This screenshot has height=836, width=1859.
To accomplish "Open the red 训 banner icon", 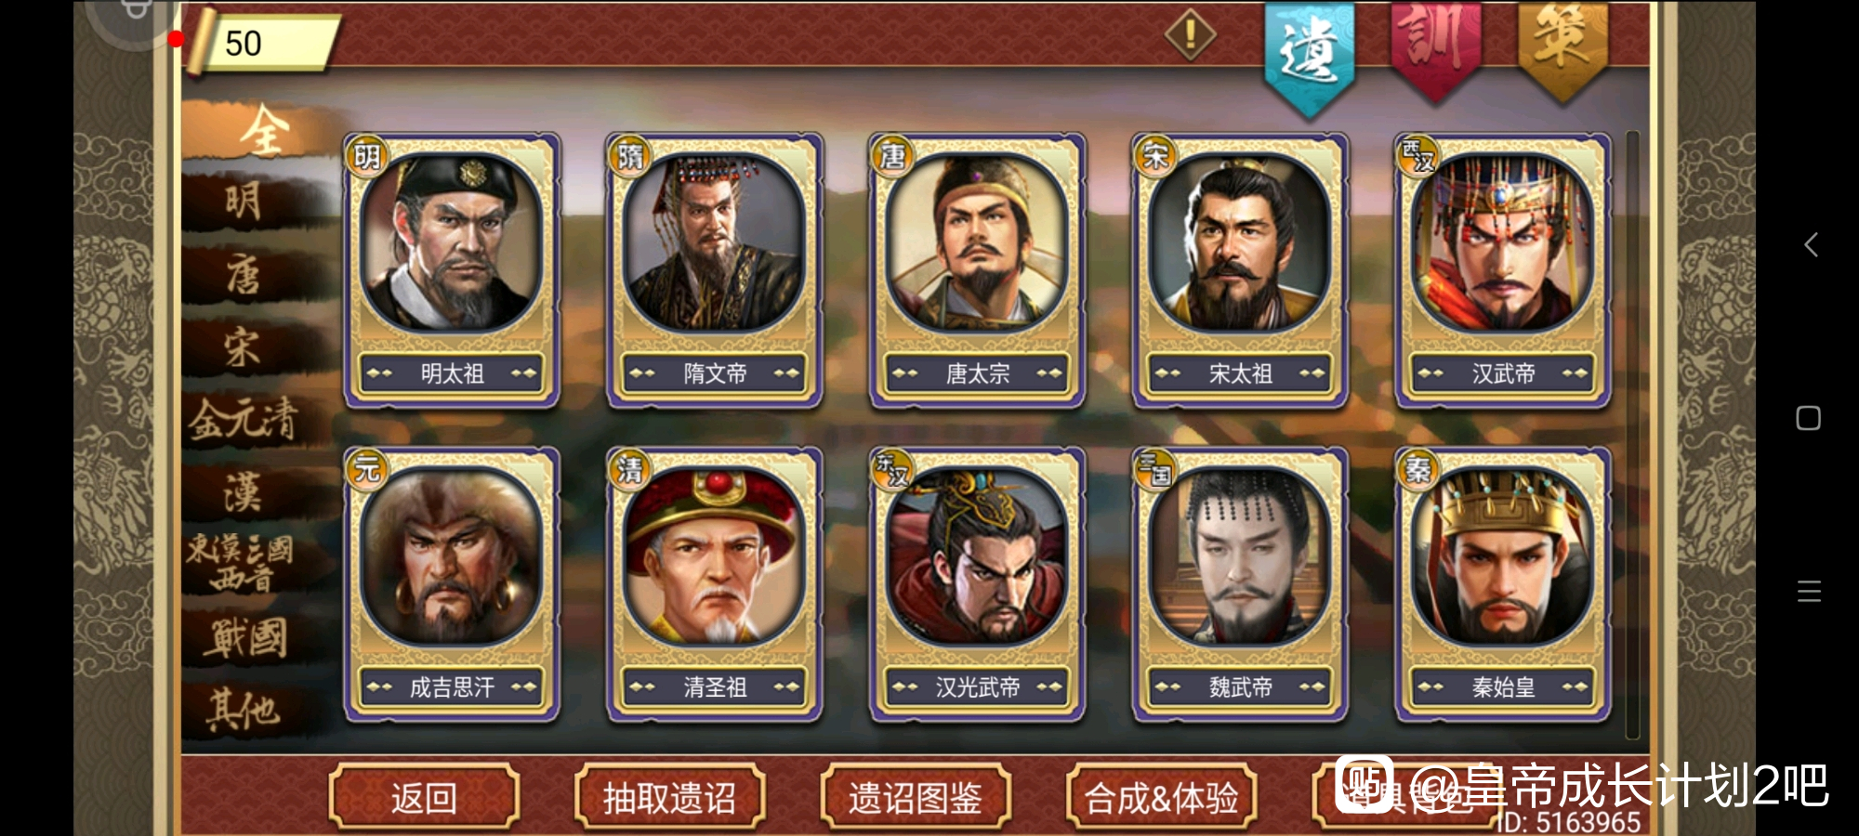I will (x=1436, y=48).
